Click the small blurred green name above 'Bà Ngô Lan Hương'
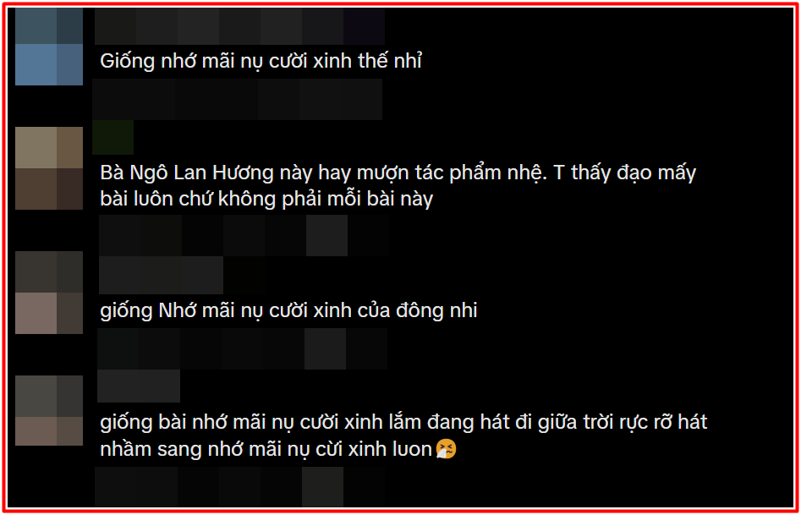 [112, 138]
